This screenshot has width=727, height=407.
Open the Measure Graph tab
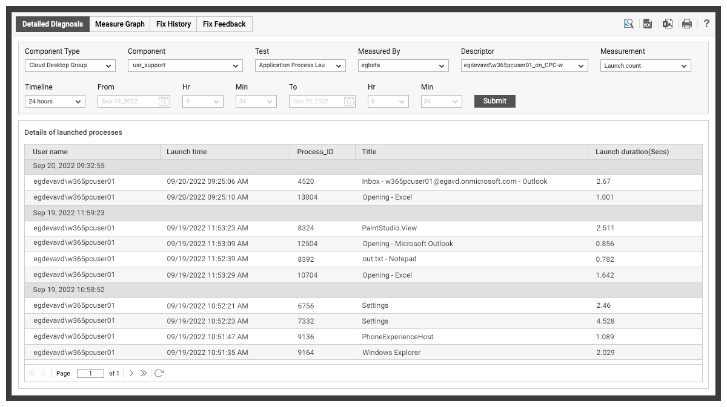click(x=120, y=24)
